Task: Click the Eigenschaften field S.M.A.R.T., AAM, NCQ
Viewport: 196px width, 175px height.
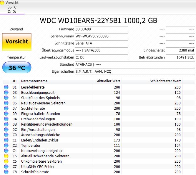Action: (x=135, y=71)
